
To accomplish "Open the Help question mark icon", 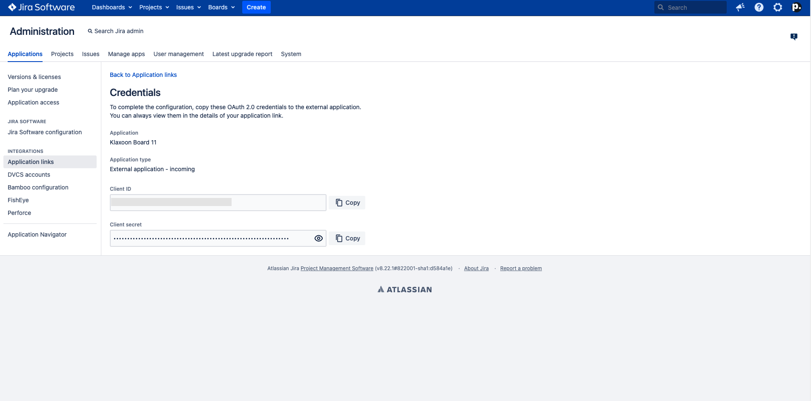I will [x=759, y=7].
